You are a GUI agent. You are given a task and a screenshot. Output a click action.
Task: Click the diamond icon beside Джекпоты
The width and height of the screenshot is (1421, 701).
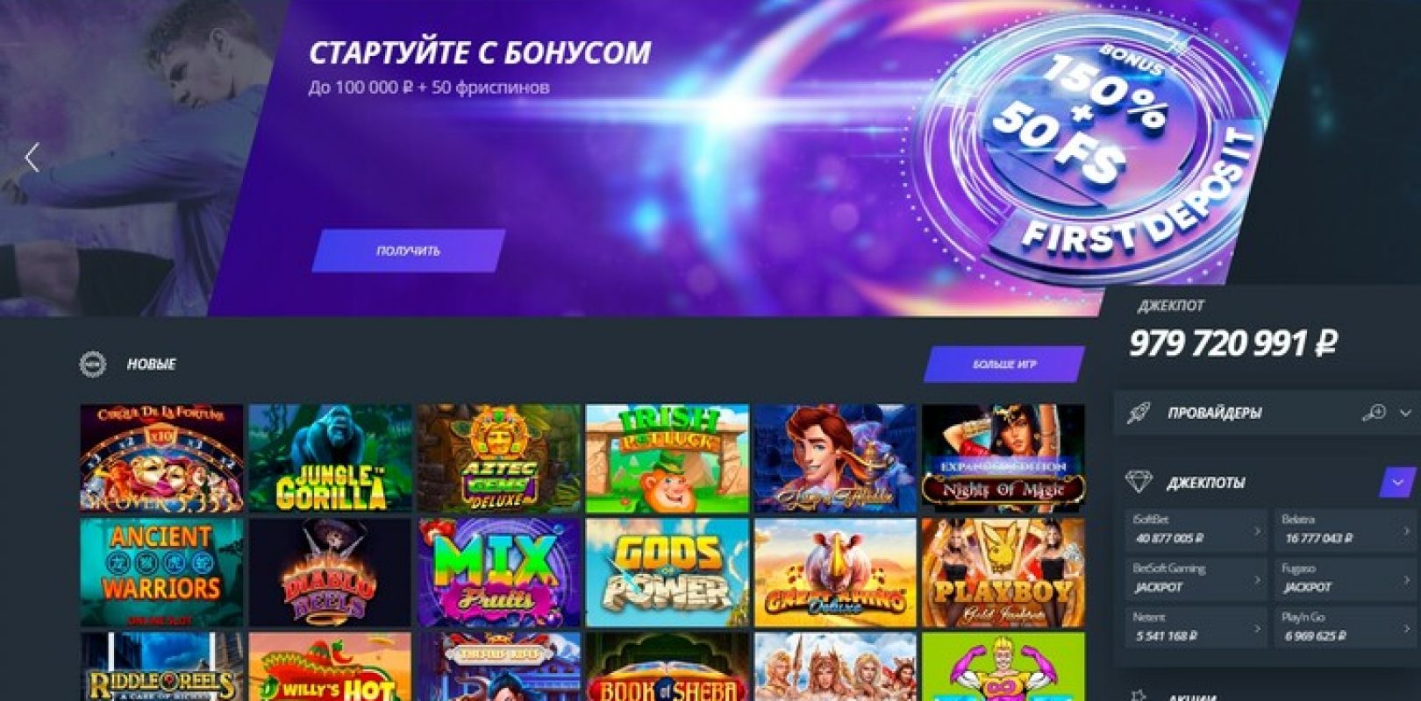click(1139, 482)
